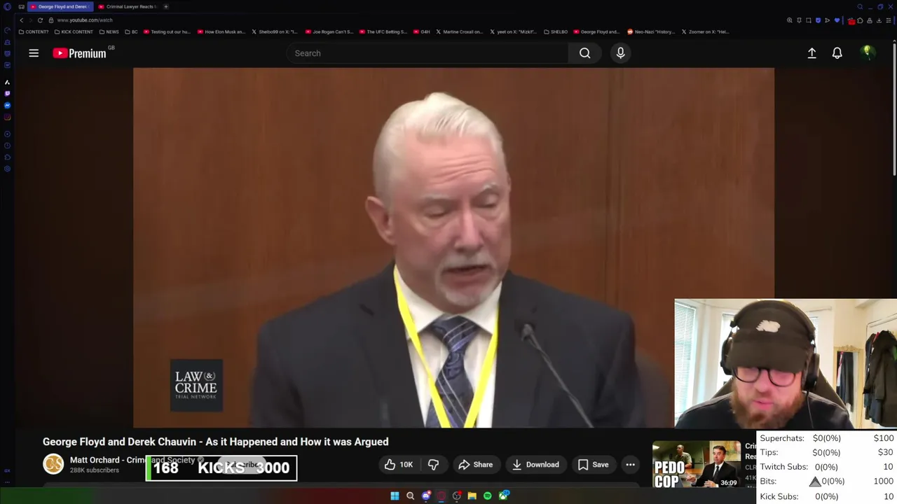This screenshot has width=897, height=504.
Task: Switch to Criminal Lawyer Reacts tab
Action: 127,6
